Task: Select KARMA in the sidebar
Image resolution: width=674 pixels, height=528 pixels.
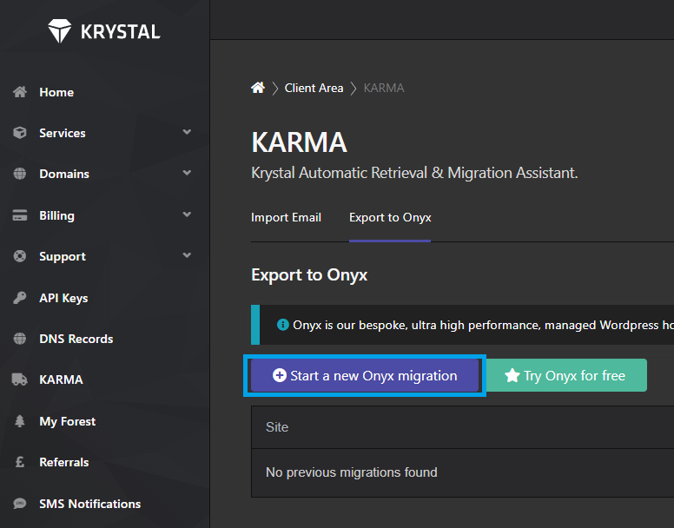Action: click(61, 379)
